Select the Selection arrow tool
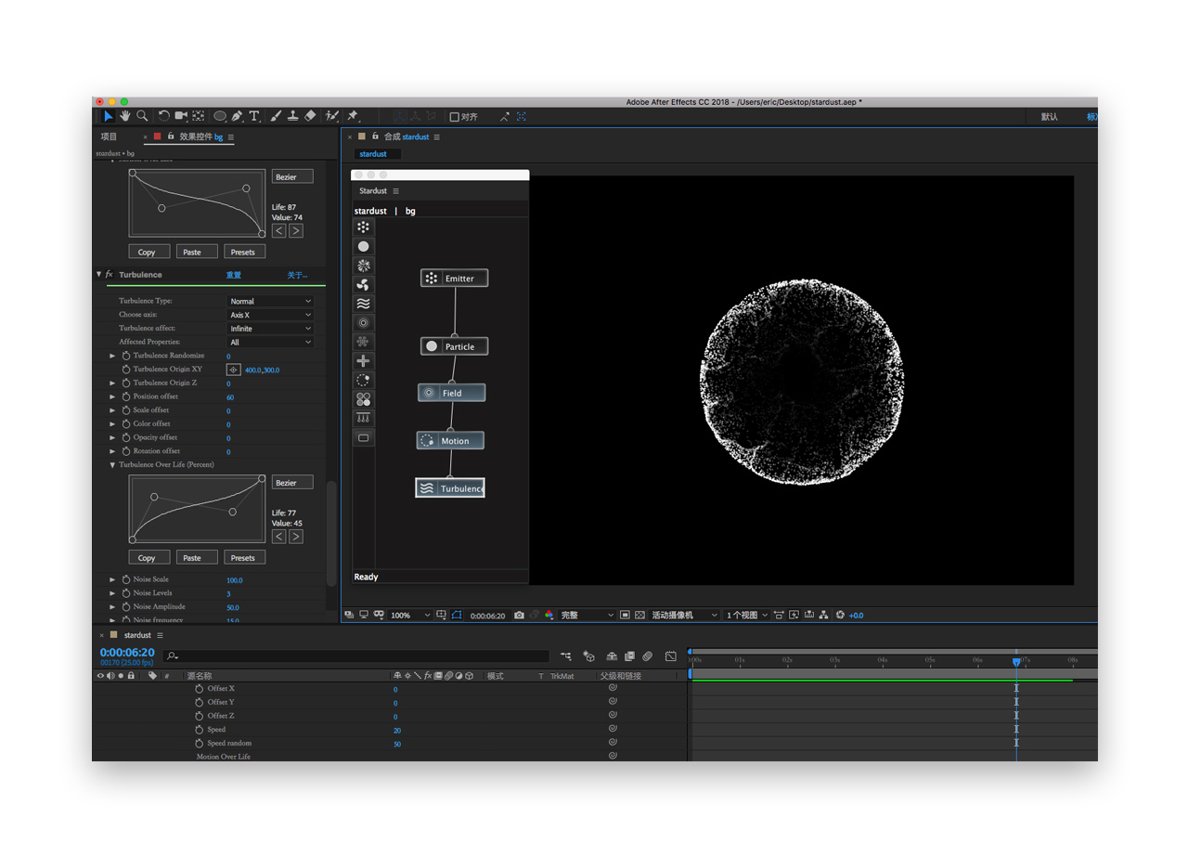The height and width of the screenshot is (857, 1188). pos(108,116)
